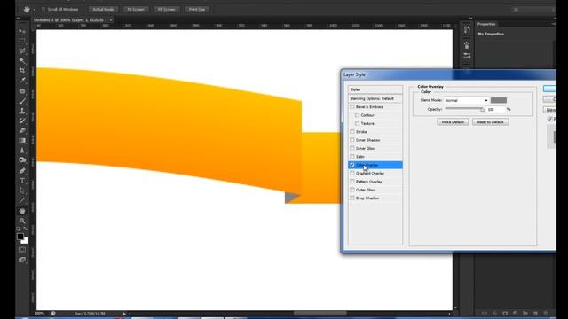Open the foreground color picker
Viewport: 568px width, 319px height.
pyautogui.click(x=20, y=237)
